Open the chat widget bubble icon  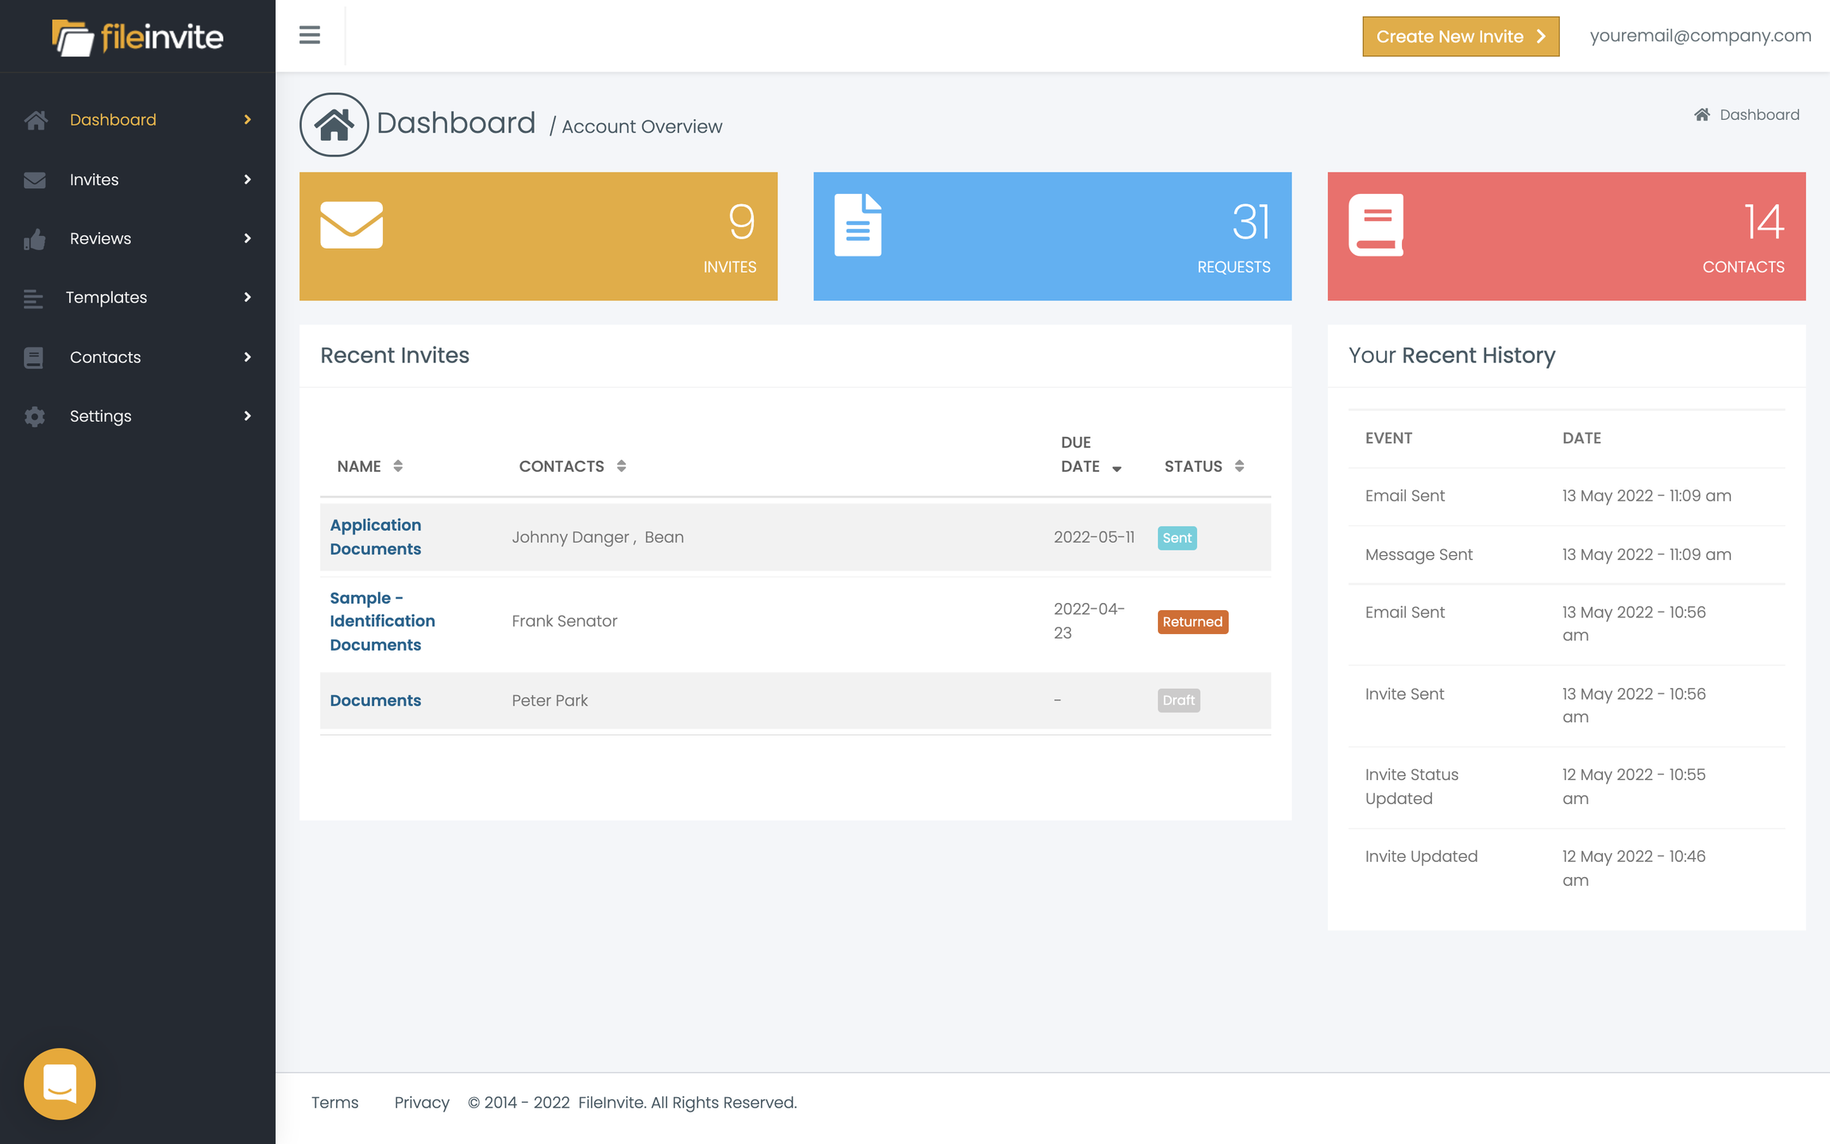[60, 1084]
